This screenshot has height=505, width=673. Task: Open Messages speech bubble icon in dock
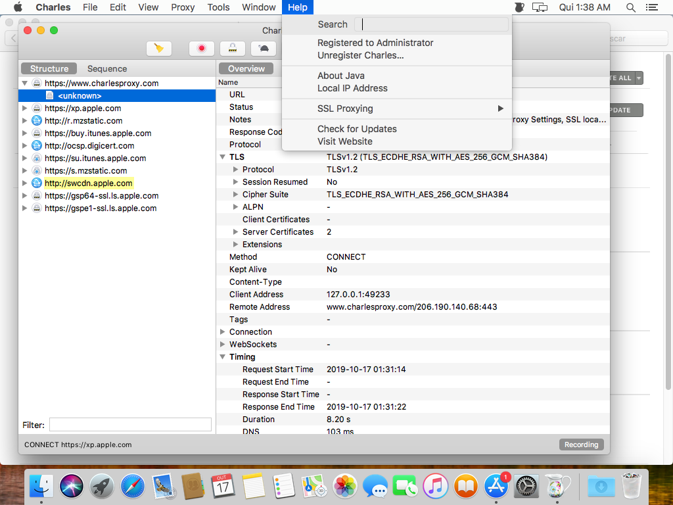tap(375, 486)
